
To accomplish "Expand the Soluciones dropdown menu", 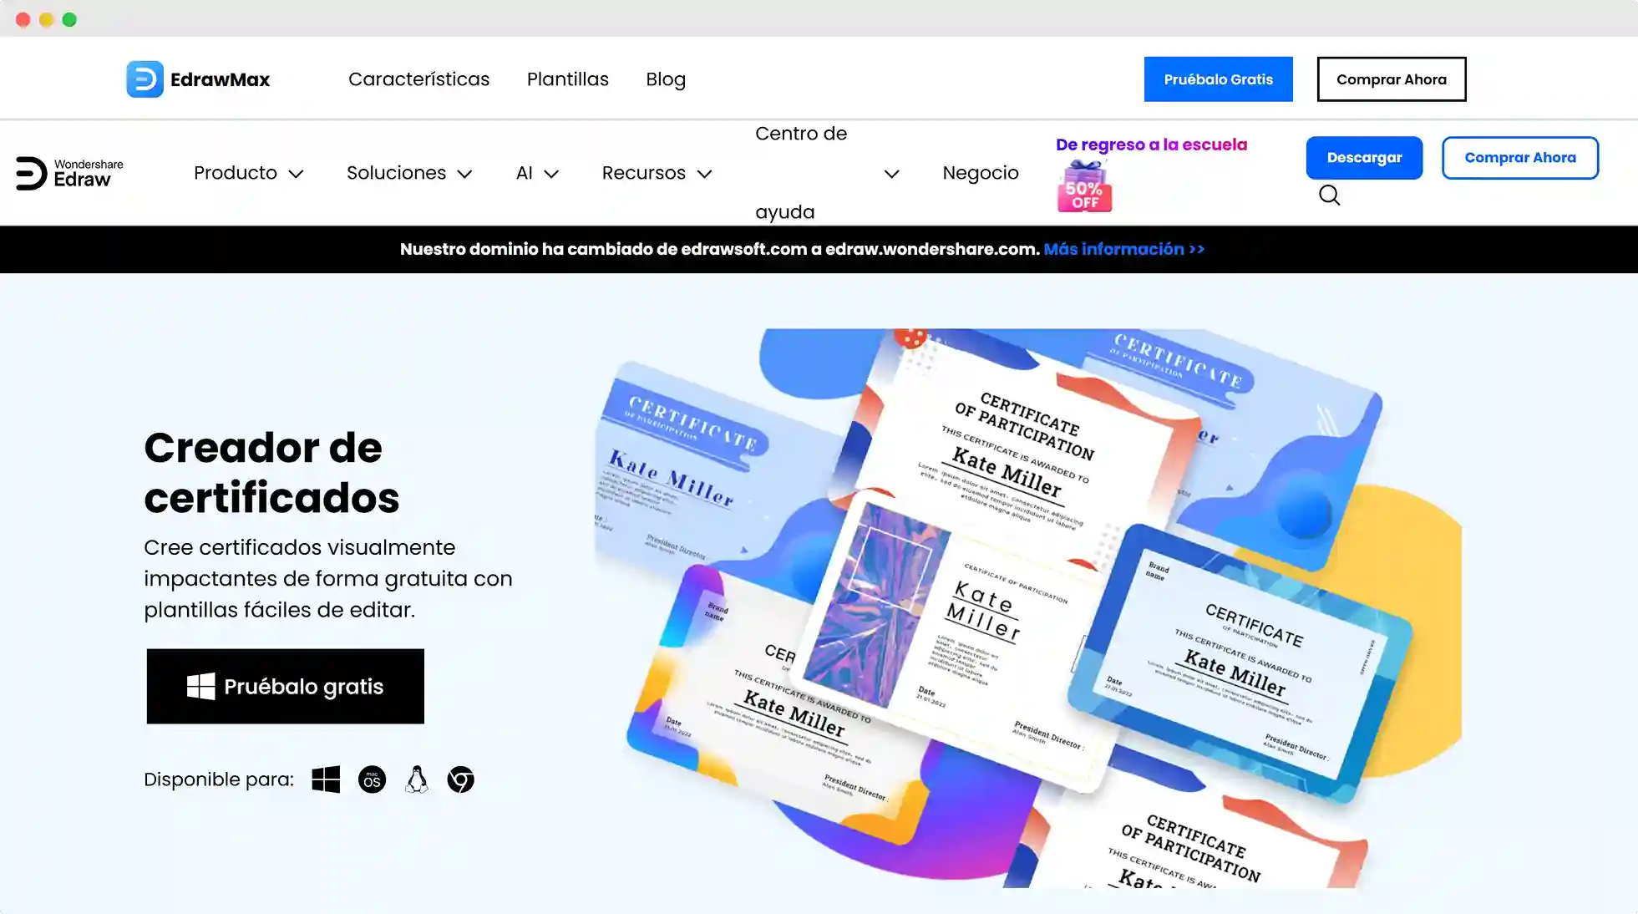I will [409, 173].
